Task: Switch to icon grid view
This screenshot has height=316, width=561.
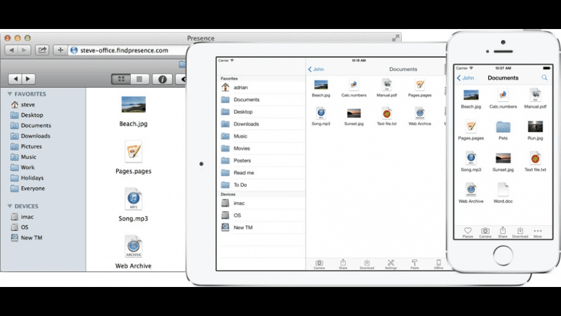Action: (121, 79)
